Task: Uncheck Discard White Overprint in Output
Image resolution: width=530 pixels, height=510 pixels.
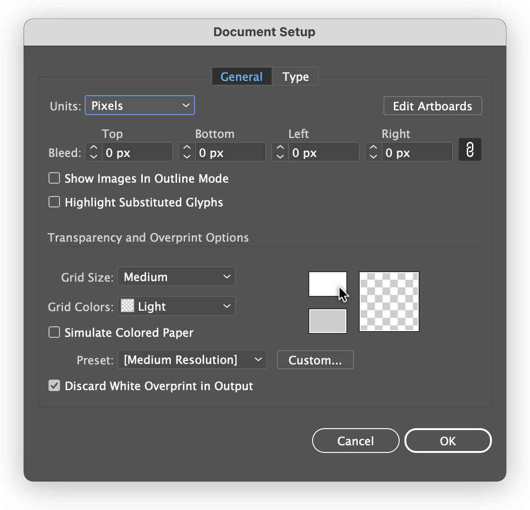Action: (x=55, y=385)
